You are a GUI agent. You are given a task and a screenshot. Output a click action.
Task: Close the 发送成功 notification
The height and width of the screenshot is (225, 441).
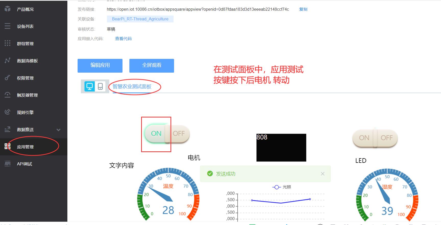pos(323,174)
